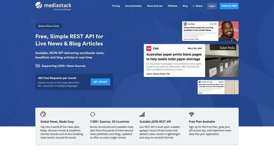Click the New York Times article image
Image resolution: width=274 pixels, height=154 pixels.
pos(232,87)
